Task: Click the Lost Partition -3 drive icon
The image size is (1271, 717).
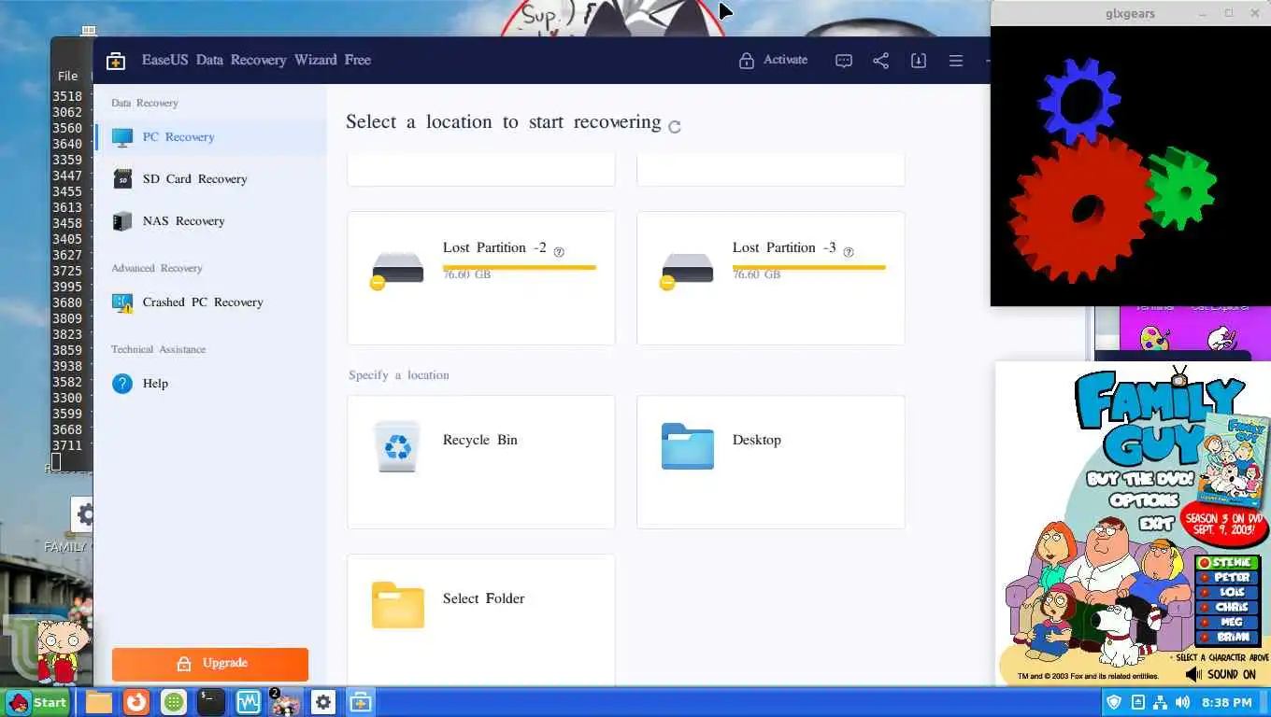Action: pyautogui.click(x=687, y=271)
